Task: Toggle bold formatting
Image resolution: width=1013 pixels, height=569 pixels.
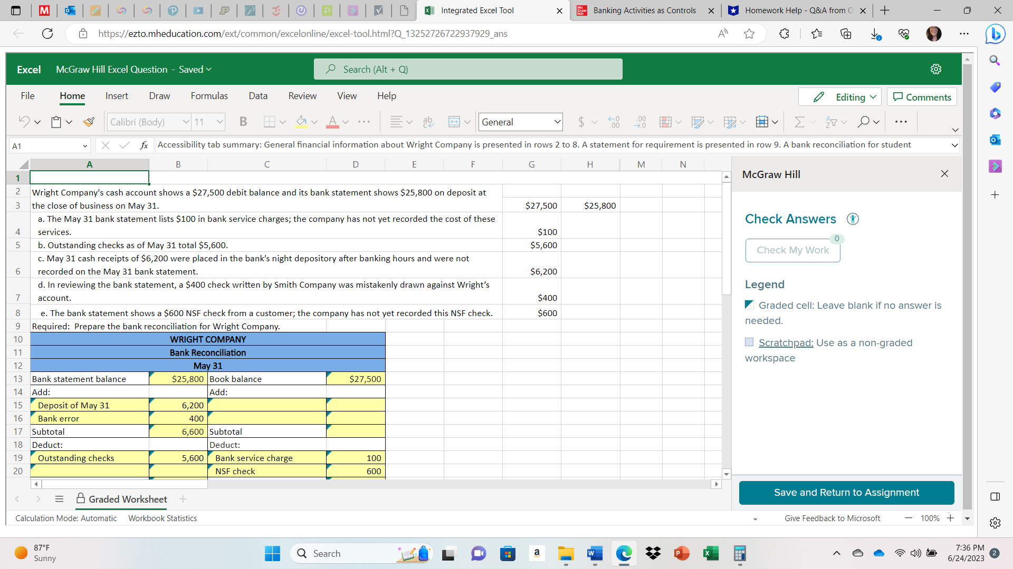Action: click(x=243, y=122)
